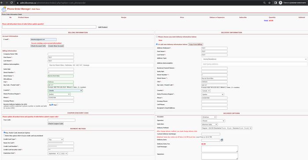Click the Phone Order Manager notepad icon

(x=4, y=9)
